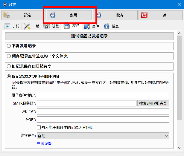Select 储存记录至计算机的一个文件夹 radio option
This screenshot has width=184, height=156.
[x=9, y=56]
